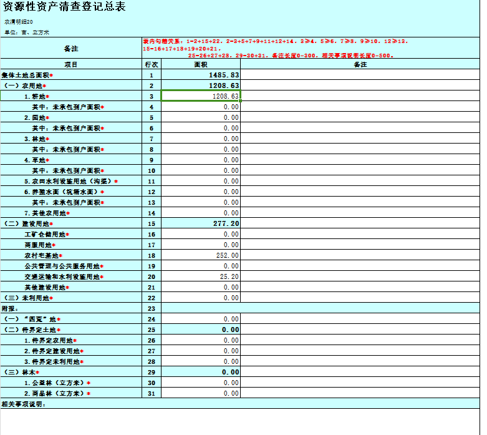The width and height of the screenshot is (487, 435).
Task: Click the 农清明细20 label
Action: tap(18, 22)
